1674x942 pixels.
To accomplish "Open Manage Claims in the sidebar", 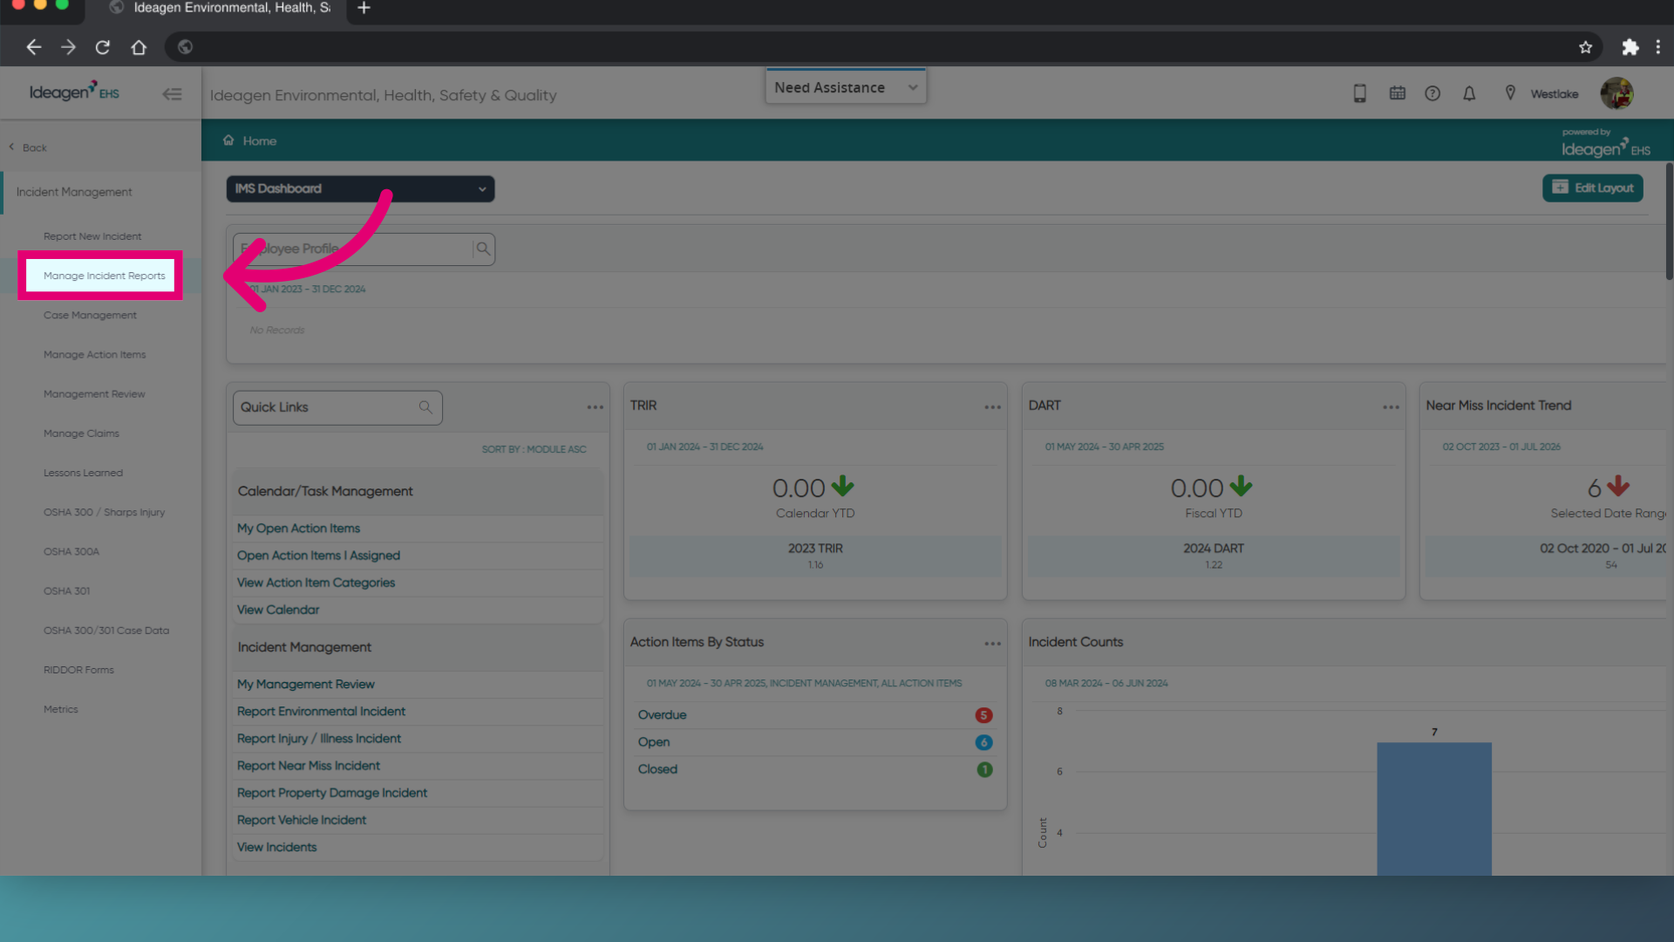I will point(81,433).
